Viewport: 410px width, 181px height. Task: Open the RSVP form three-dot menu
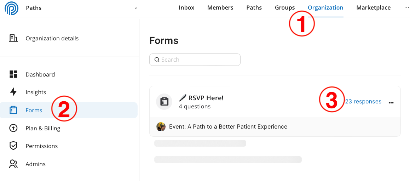pos(391,103)
